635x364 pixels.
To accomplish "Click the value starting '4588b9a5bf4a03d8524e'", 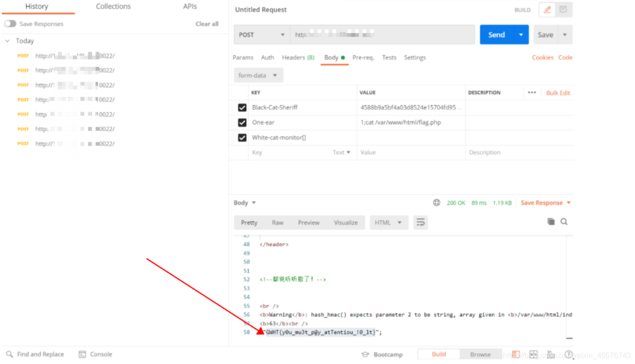I will coord(411,108).
